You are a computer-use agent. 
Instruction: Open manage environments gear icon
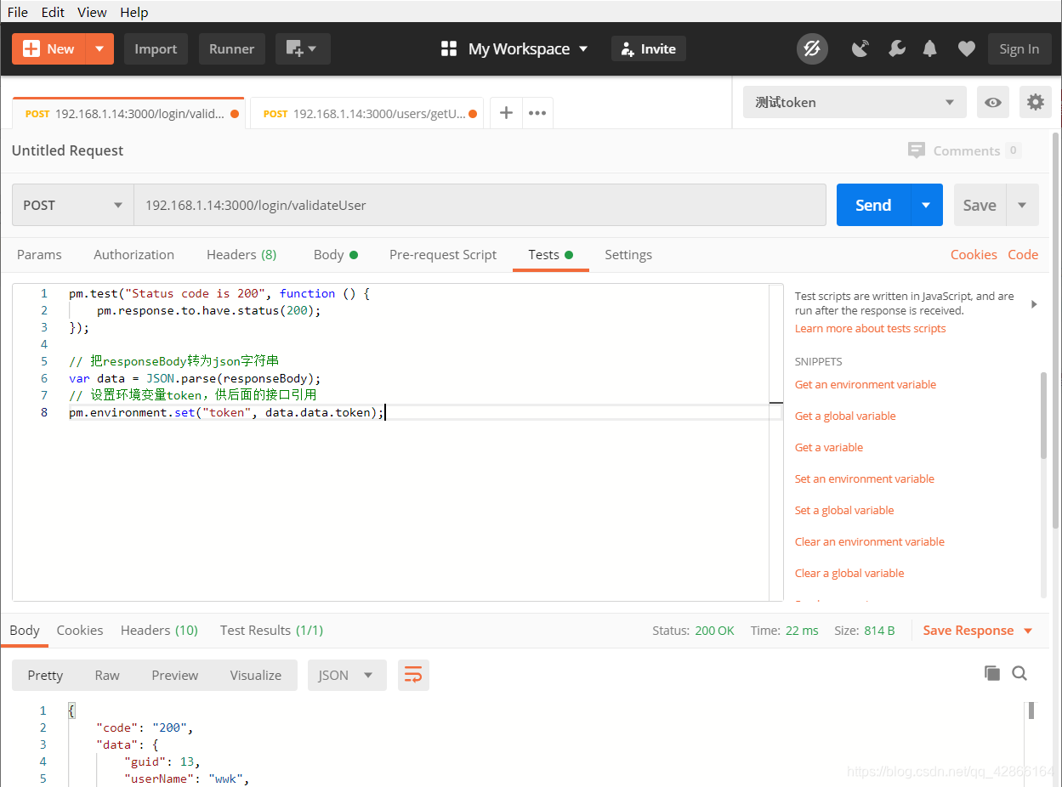point(1035,102)
